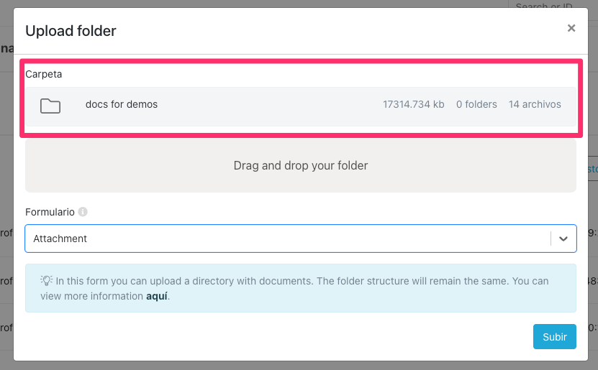Click the '14 archivos' file count
Viewport: 598px width, 370px height.
534,104
